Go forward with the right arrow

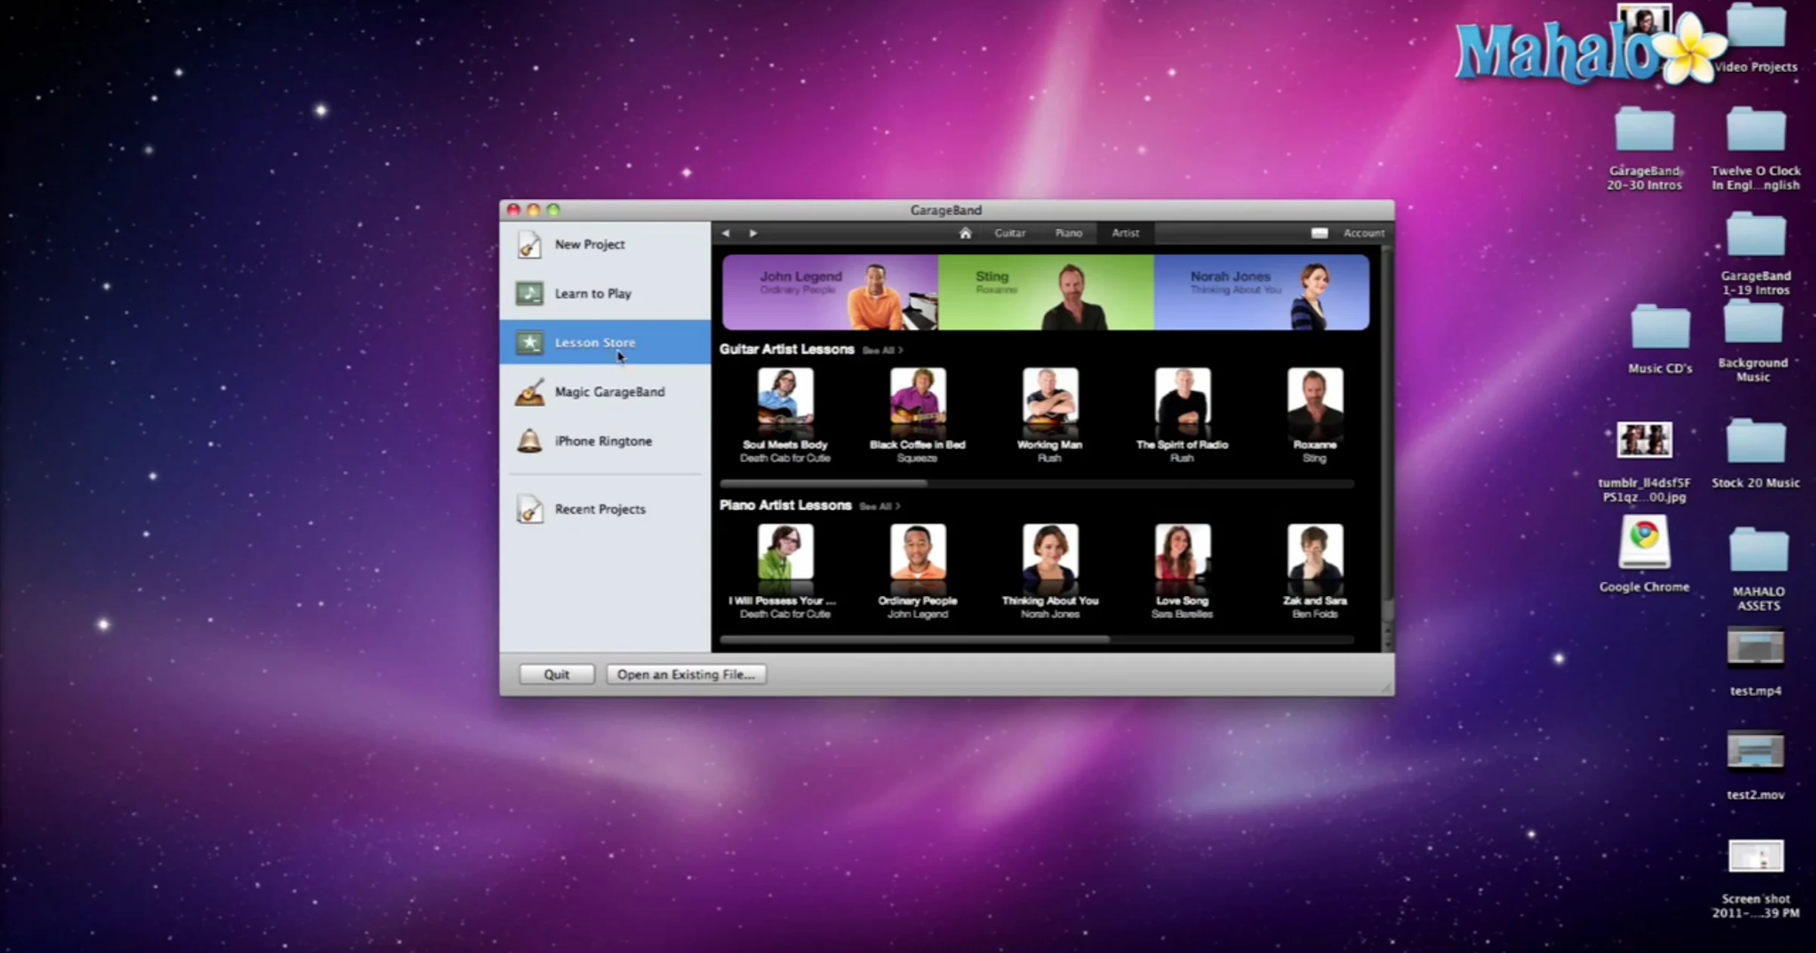coord(753,233)
